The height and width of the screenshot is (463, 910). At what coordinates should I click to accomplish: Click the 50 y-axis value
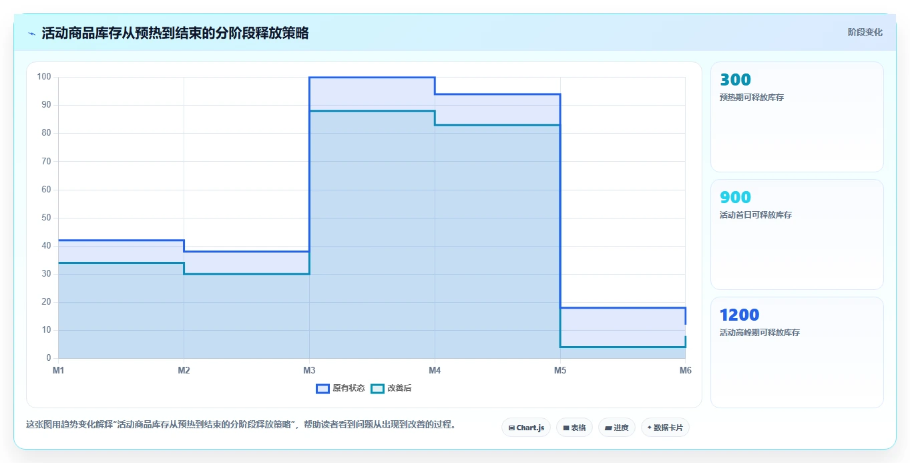(x=46, y=218)
